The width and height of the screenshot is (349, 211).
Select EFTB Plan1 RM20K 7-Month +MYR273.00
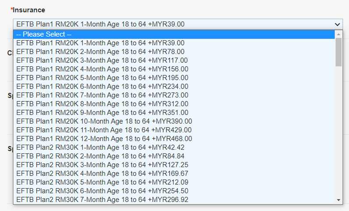102,95
